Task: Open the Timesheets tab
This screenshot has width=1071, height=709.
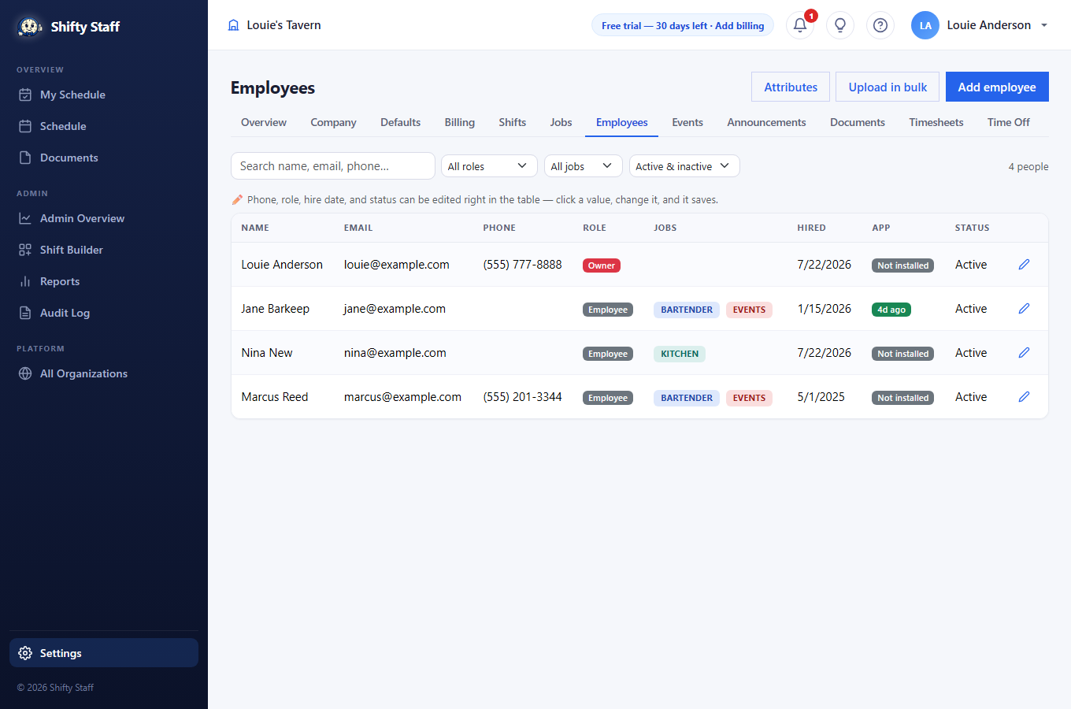Action: (x=936, y=122)
